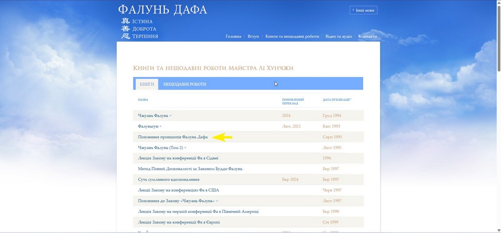Expand arrow next to Чжуань Фалунь (Том 2)
This screenshot has height=233, width=501.
point(185,148)
